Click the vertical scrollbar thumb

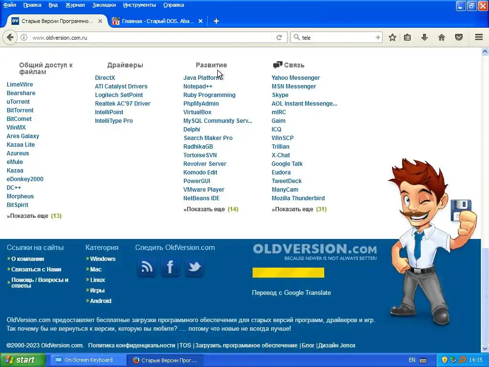tap(485, 296)
